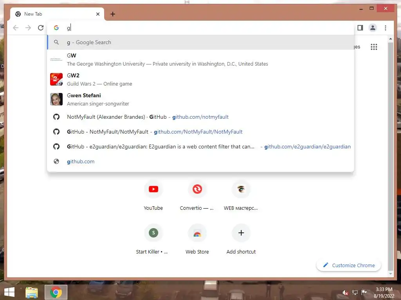Image resolution: width=401 pixels, height=300 pixels.
Task: Click the search magnifier icon in suggestions
Action: pos(56,42)
